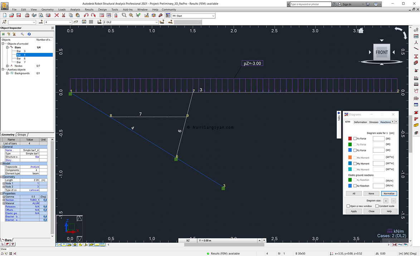Switch to the Stresses tab in Diagrams

coord(373,122)
